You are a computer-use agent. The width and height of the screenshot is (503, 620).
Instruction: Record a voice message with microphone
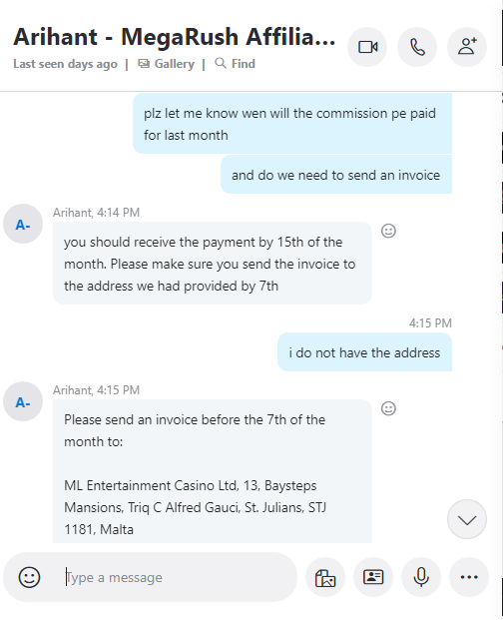pos(421,577)
